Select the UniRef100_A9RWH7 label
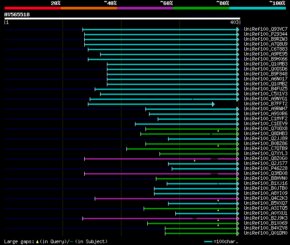290x245 pixels. tap(266, 109)
